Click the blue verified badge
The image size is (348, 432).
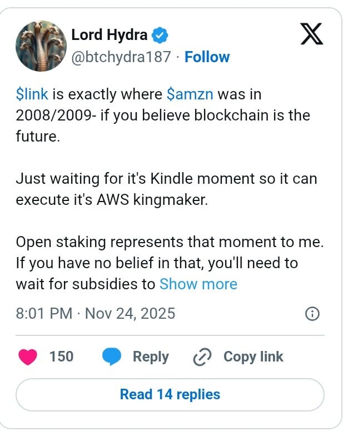(161, 36)
